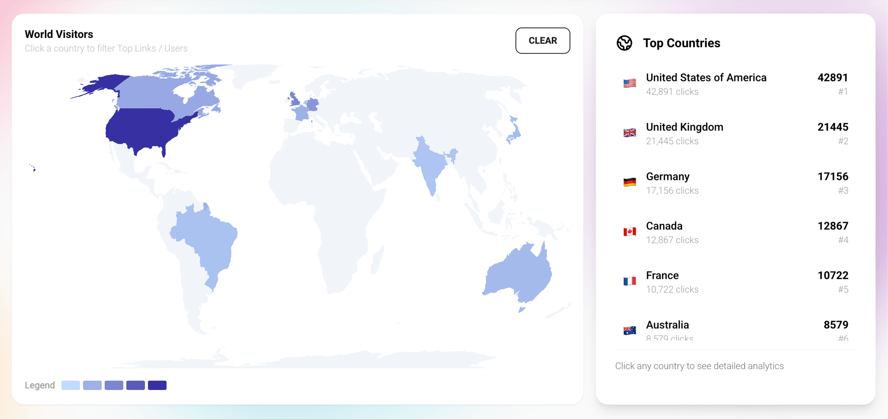This screenshot has width=888, height=419.
Task: Click the darkest swatch in the Legend
Action: point(157,385)
